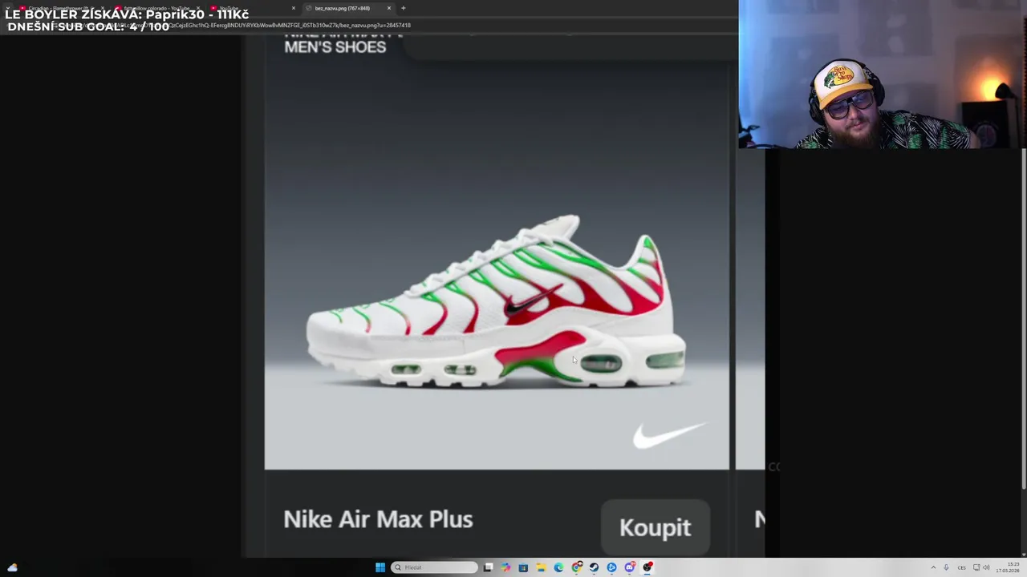Switch to the 'colorado - YouTube' browser tab
The height and width of the screenshot is (577, 1027).
(156, 8)
